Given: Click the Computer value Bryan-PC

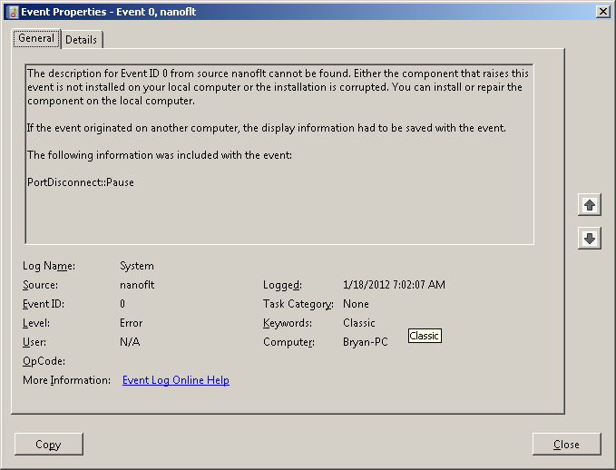Looking at the screenshot, I should [366, 342].
